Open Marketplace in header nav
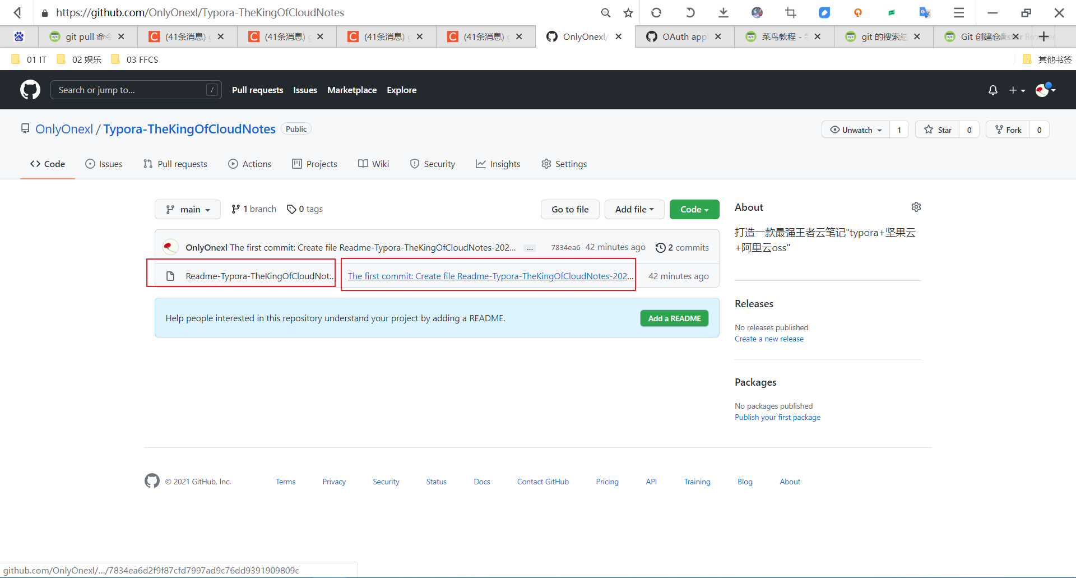The image size is (1076, 578). [x=352, y=90]
